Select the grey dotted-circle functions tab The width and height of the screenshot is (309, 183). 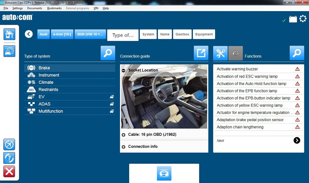235,53
